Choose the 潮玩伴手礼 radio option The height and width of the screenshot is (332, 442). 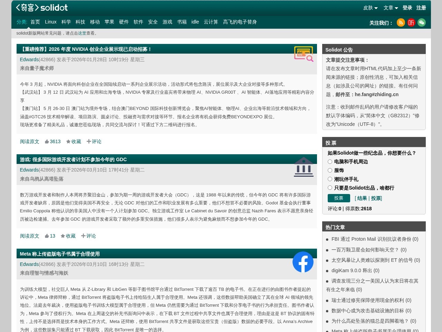[x=330, y=179]
